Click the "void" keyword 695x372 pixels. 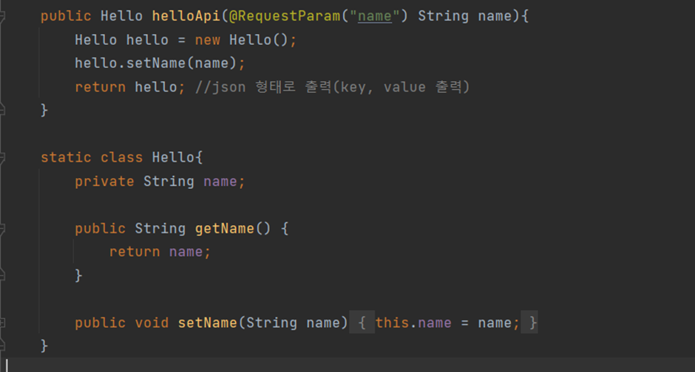[x=152, y=323]
